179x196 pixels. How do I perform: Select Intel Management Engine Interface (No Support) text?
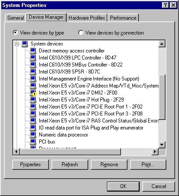pos(89,79)
